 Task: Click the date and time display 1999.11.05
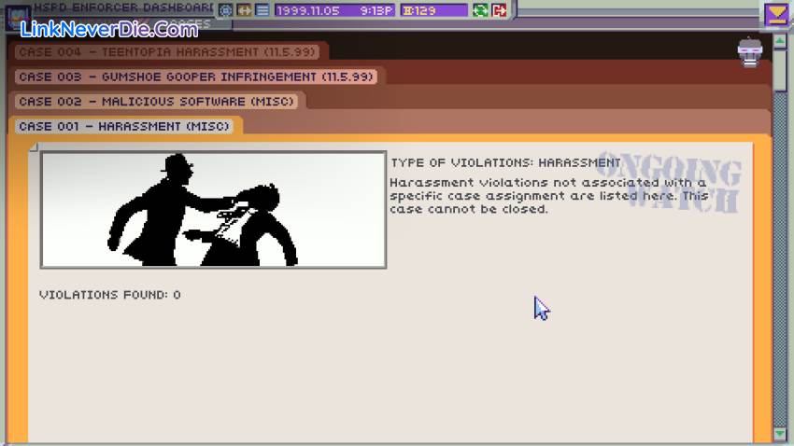334,10
